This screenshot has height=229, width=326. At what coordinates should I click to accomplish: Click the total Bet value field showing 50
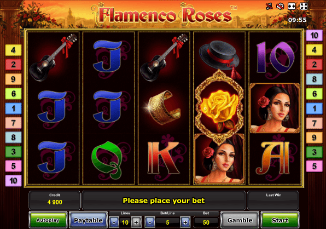pyautogui.click(x=206, y=222)
